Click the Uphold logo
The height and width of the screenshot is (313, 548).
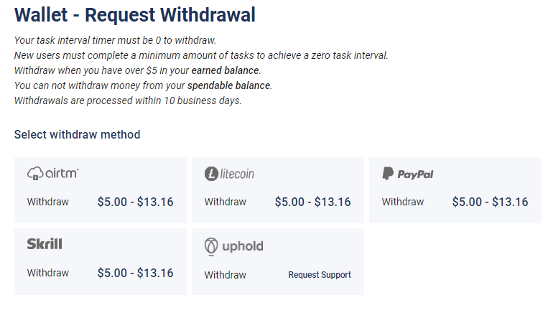[x=234, y=246]
